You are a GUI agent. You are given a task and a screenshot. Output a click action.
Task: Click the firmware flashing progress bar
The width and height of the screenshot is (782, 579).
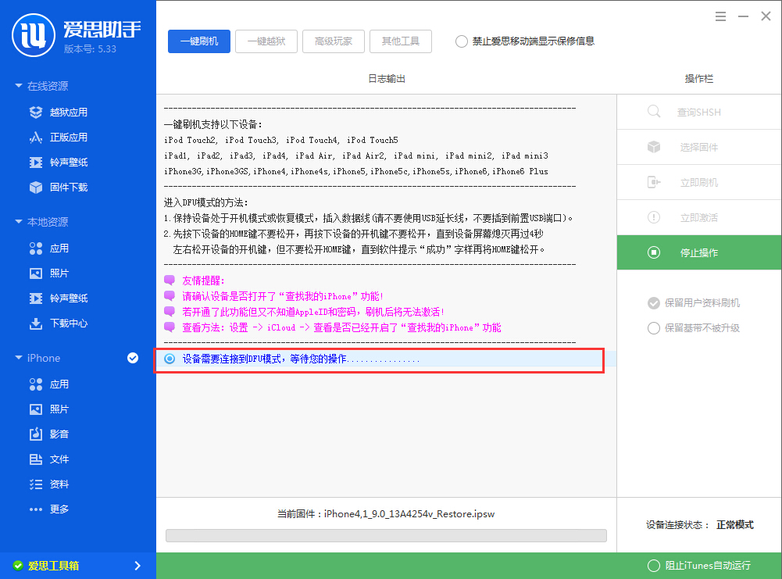[x=385, y=535]
